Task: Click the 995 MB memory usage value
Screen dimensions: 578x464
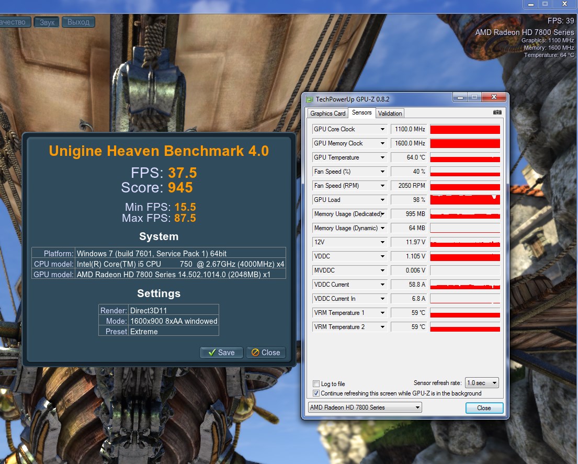Action: point(409,214)
